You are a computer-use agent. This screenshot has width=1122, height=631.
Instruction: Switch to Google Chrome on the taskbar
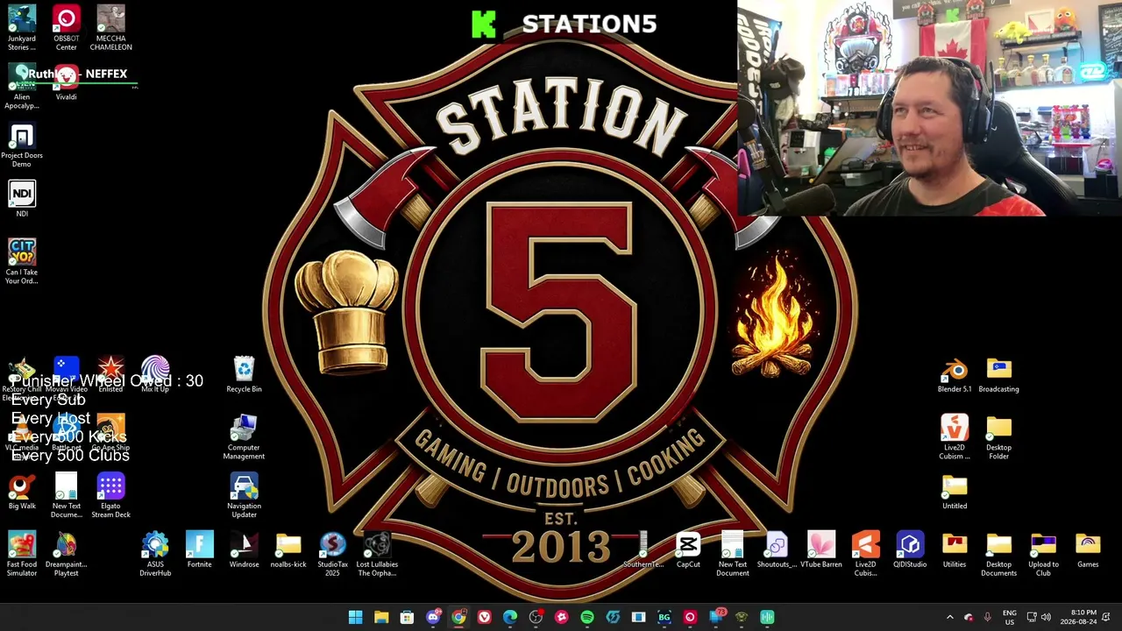458,617
